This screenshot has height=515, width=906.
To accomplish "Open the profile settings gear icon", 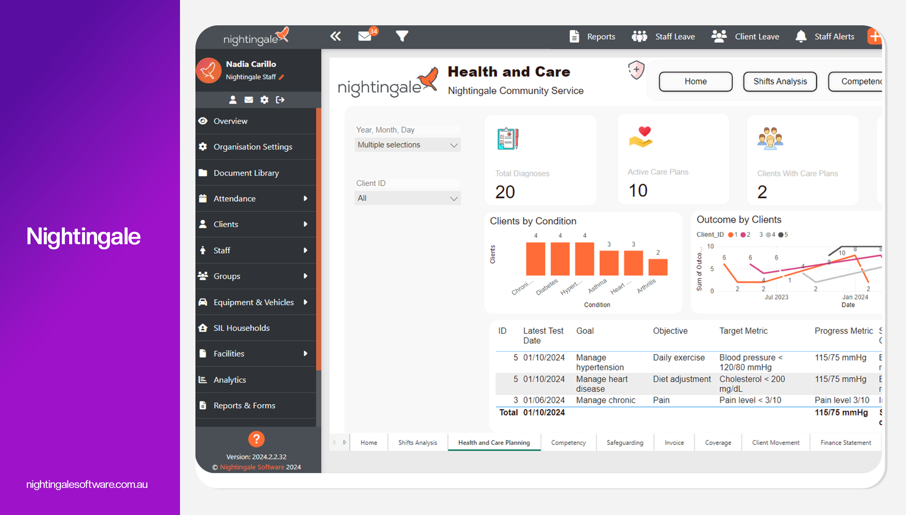I will [264, 100].
